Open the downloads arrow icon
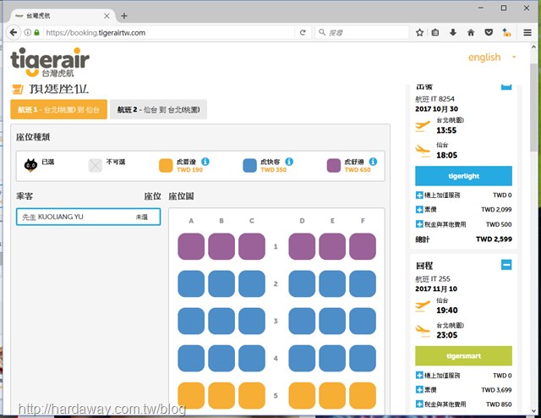Viewport: 541px width, 418px height. [453, 32]
